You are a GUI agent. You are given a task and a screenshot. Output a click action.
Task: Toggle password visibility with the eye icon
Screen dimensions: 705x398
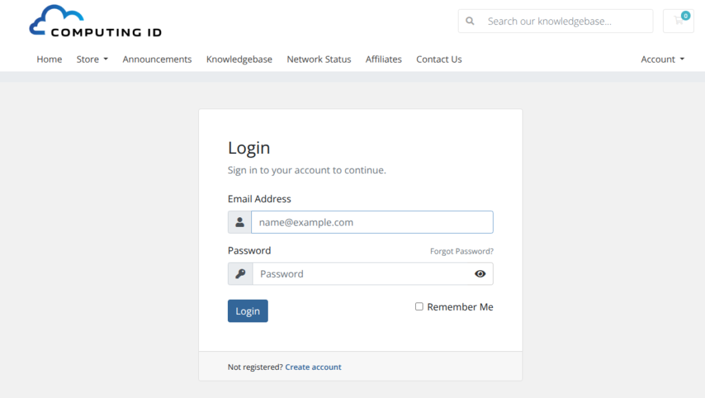(x=480, y=274)
